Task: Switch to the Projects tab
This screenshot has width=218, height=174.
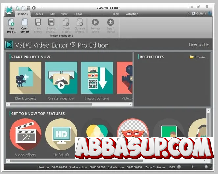Action: tap(23, 14)
